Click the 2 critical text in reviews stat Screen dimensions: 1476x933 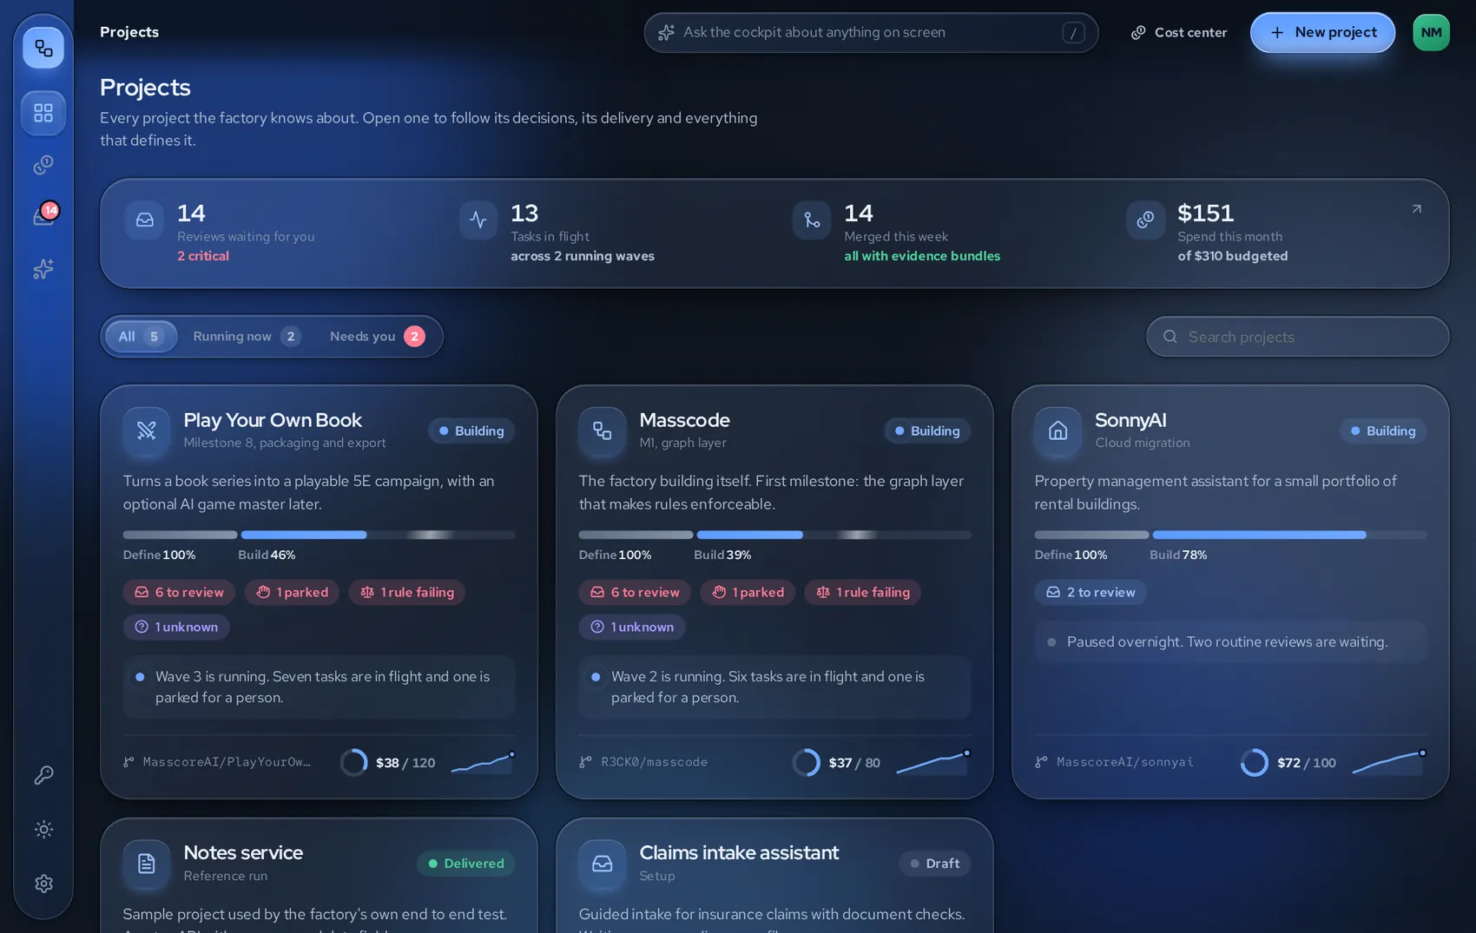(203, 256)
